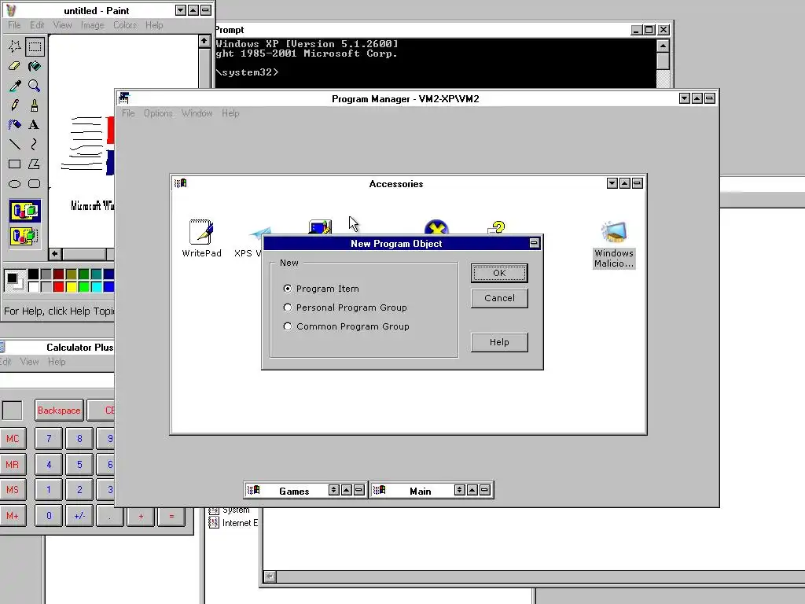Pick the black swatch in Paint palette
Screen dimensions: 805x604
[33, 274]
